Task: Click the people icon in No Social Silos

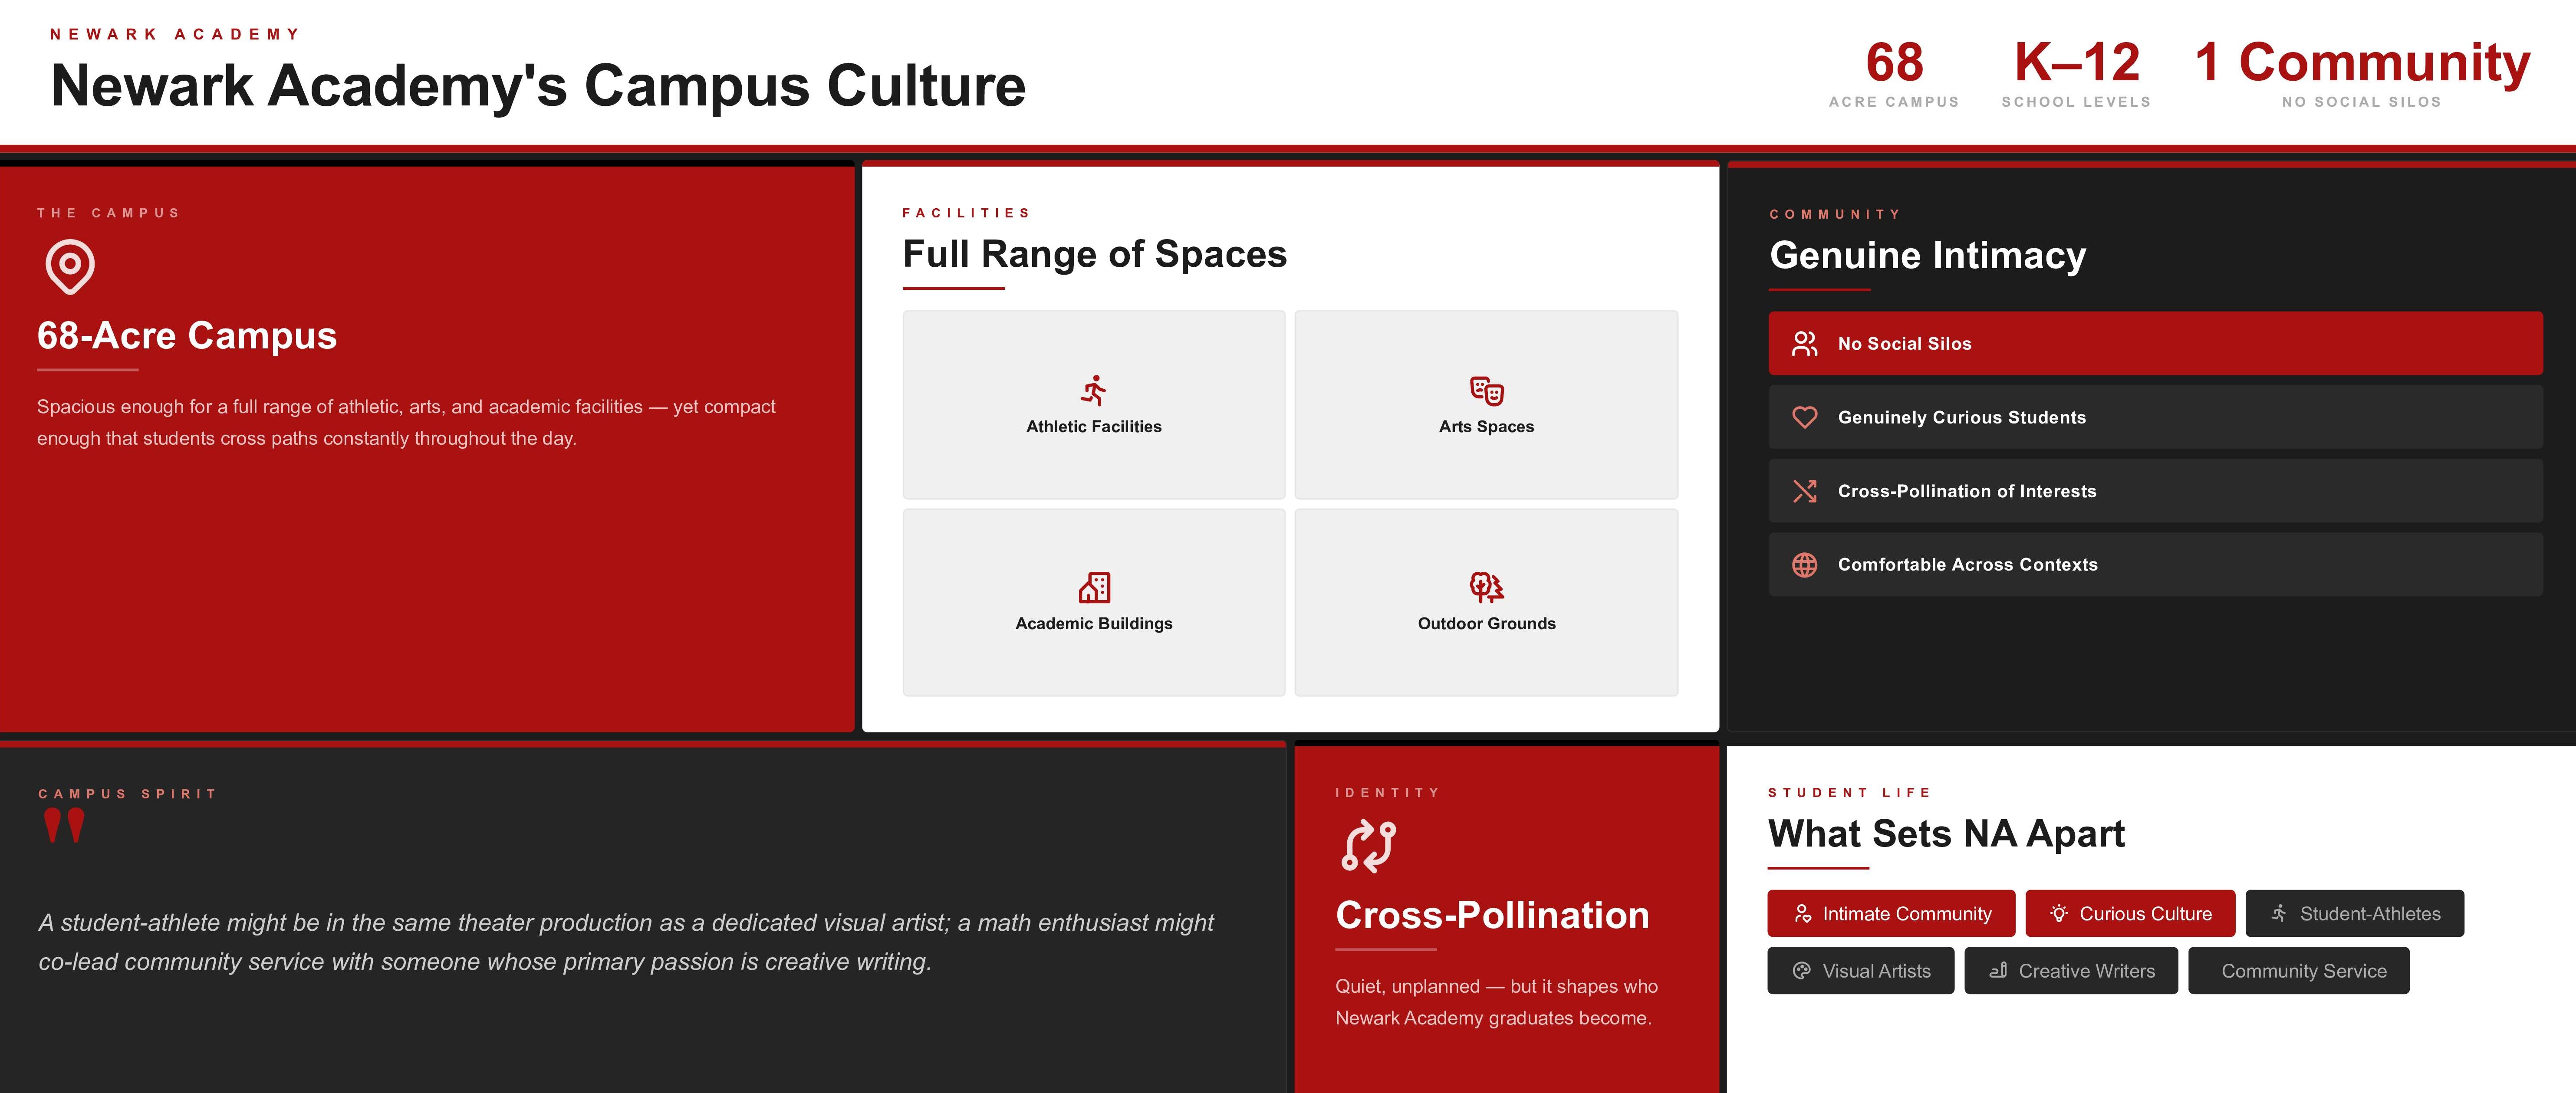Action: tap(1805, 344)
